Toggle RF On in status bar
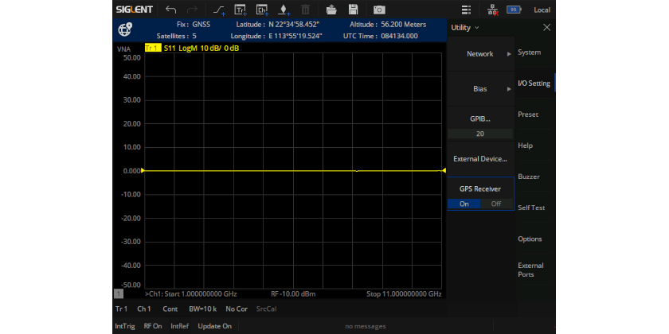Screen dimensions: 669x334 153,326
